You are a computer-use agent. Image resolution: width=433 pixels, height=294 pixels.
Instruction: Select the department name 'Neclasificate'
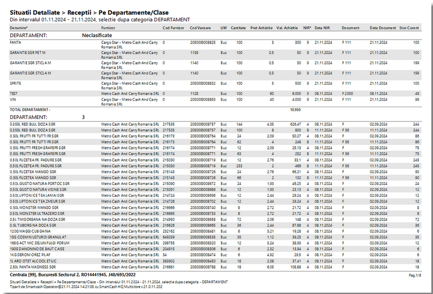(x=97, y=36)
